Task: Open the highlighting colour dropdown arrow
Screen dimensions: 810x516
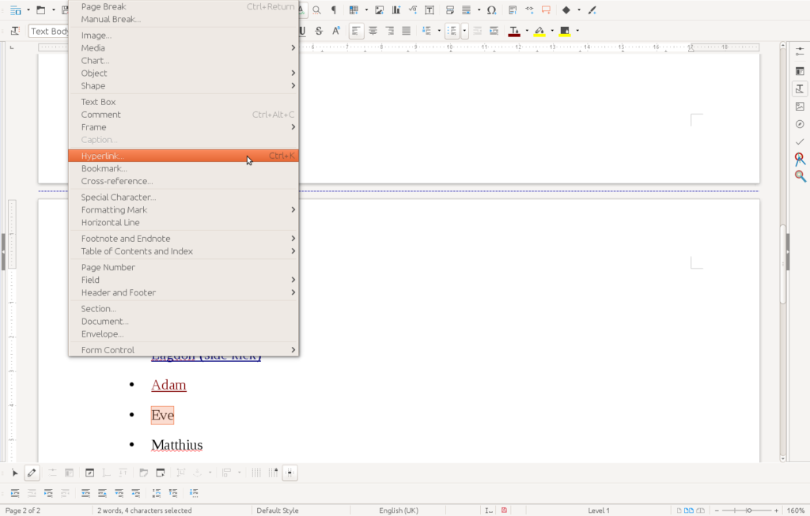Action: tap(551, 31)
